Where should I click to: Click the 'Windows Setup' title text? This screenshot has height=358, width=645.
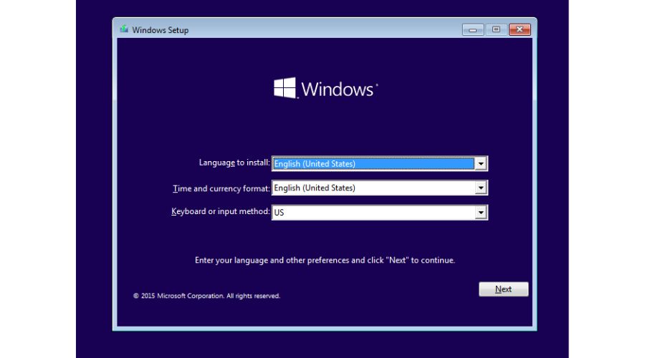(x=161, y=30)
